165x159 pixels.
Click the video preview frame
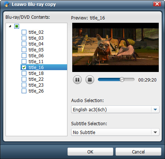115,47
